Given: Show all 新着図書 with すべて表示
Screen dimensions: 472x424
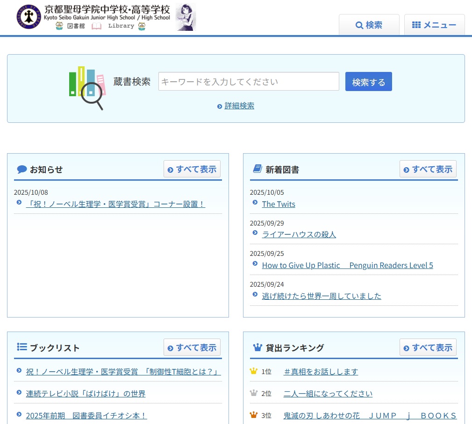Looking at the screenshot, I should 428,169.
